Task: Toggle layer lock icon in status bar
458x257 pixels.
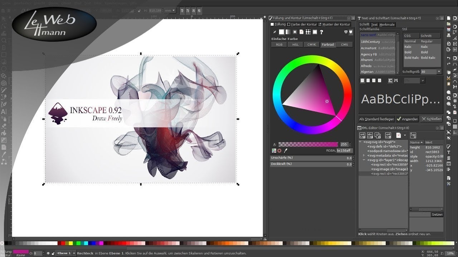Action: coord(53,253)
